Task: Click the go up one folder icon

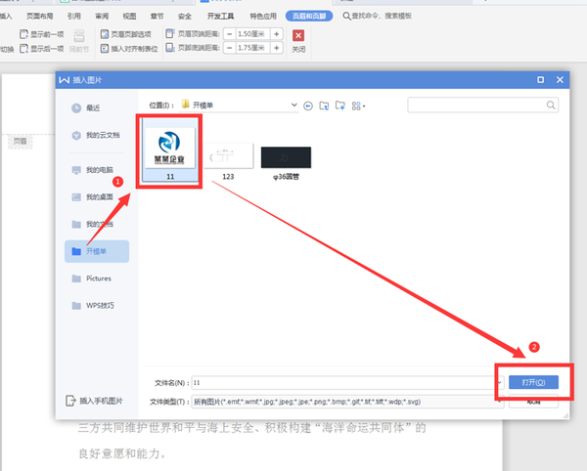Action: 323,105
